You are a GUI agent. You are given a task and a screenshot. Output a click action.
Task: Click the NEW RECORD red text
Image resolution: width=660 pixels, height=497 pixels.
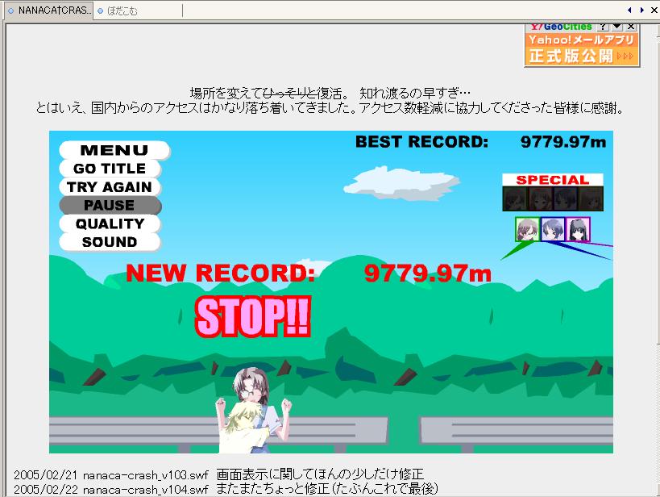[x=221, y=273]
